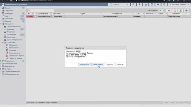Open 'Сообщения' in the sidebar
The image size is (191, 107).
9,19
